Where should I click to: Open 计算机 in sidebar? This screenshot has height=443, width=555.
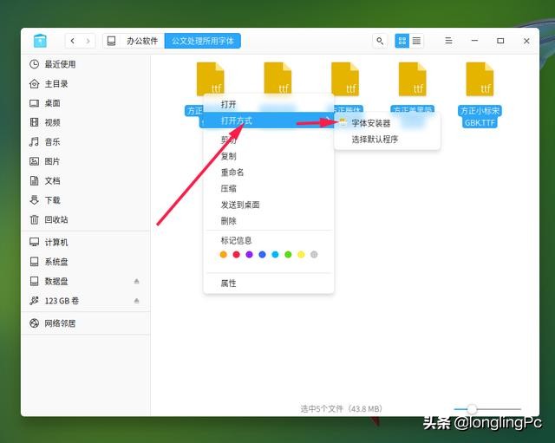(x=86, y=243)
